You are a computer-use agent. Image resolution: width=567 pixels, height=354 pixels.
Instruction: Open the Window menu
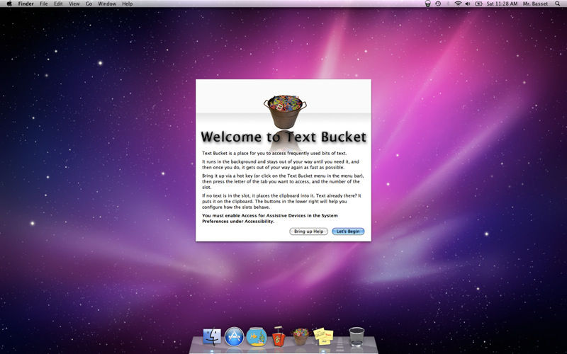[107, 4]
